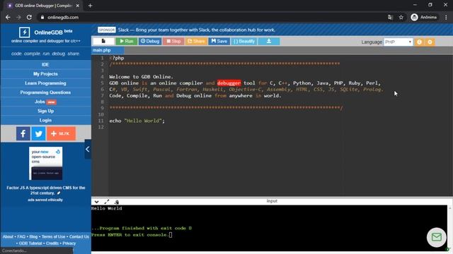Open GDB Tutorial footer link
Screen dimensions: 453x254
click(30, 243)
